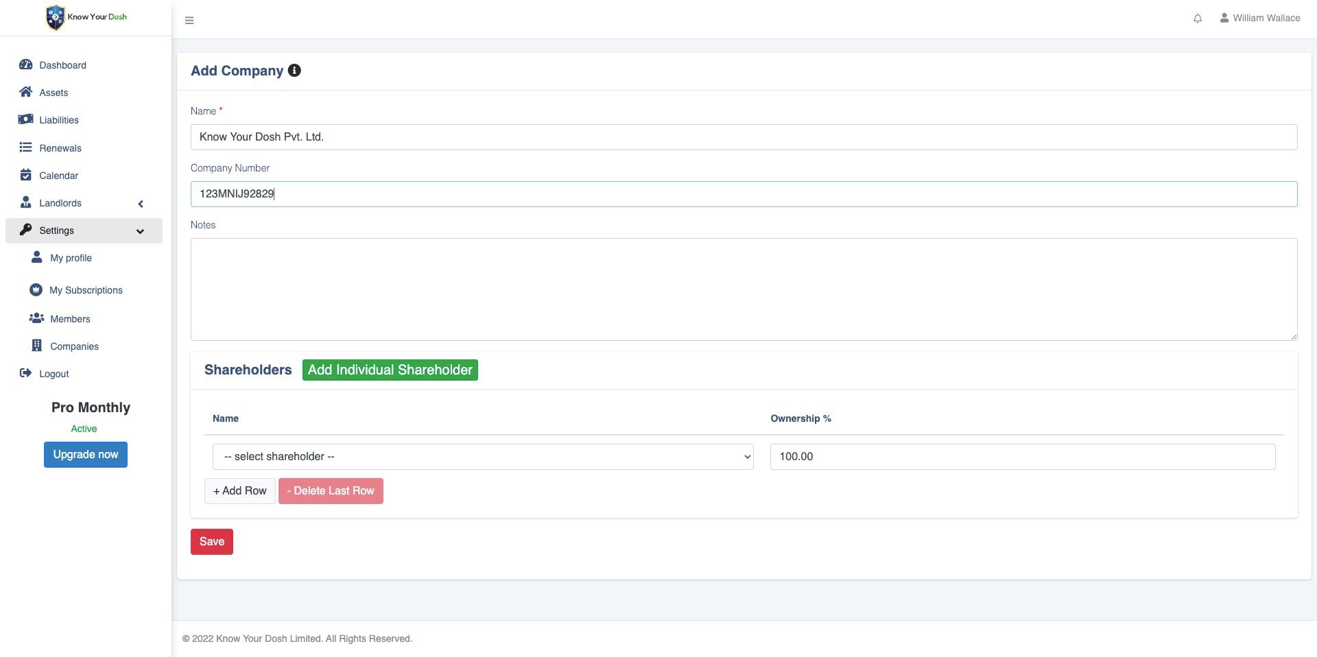Click the Landlords person icon

click(26, 202)
